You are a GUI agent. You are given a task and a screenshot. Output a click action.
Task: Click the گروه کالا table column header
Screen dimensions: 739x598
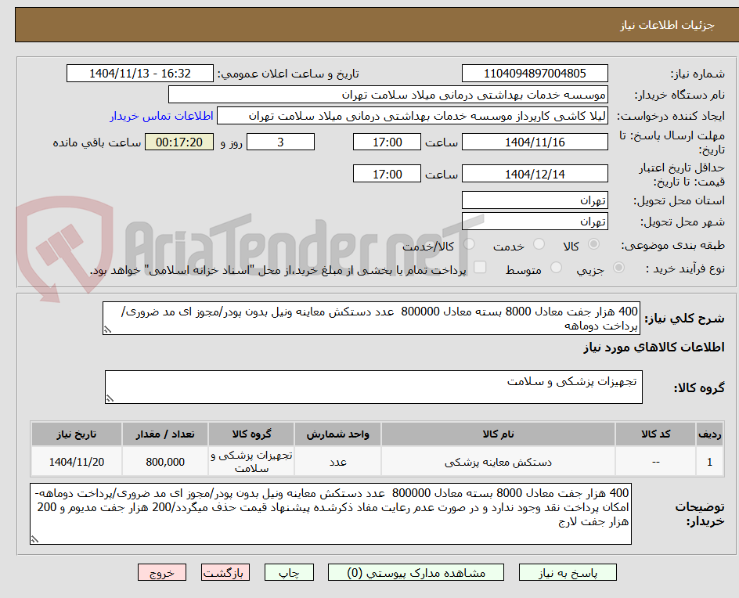[x=251, y=434]
